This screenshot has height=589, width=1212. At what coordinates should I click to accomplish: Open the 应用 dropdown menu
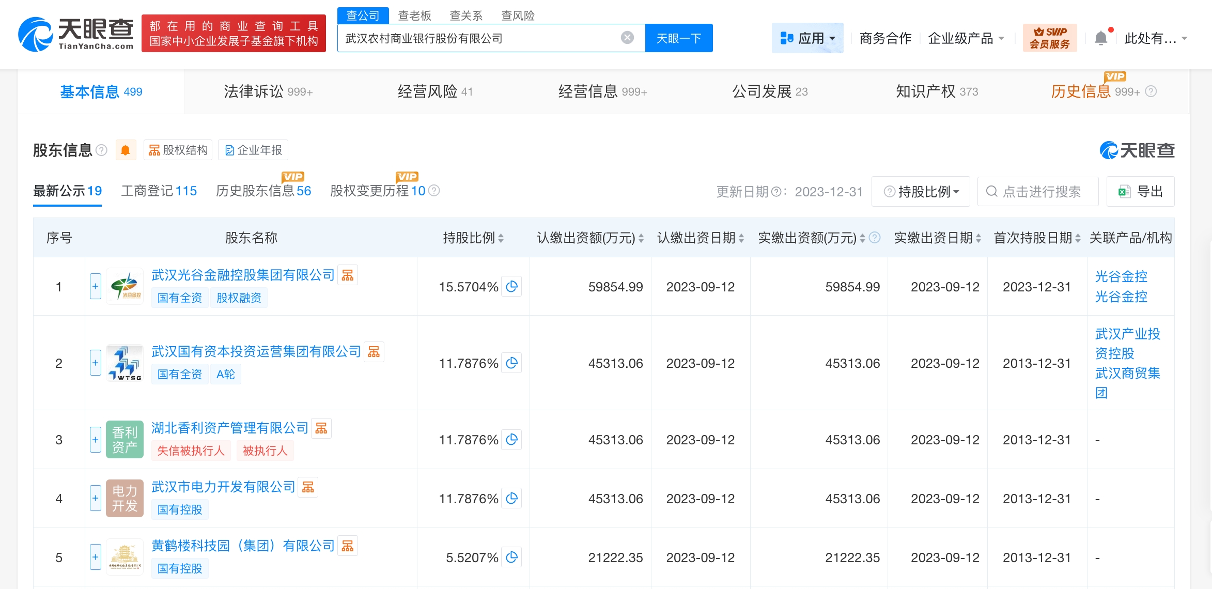pos(807,38)
